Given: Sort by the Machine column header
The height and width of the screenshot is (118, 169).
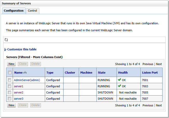Looking at the screenshot, I should [86, 73].
